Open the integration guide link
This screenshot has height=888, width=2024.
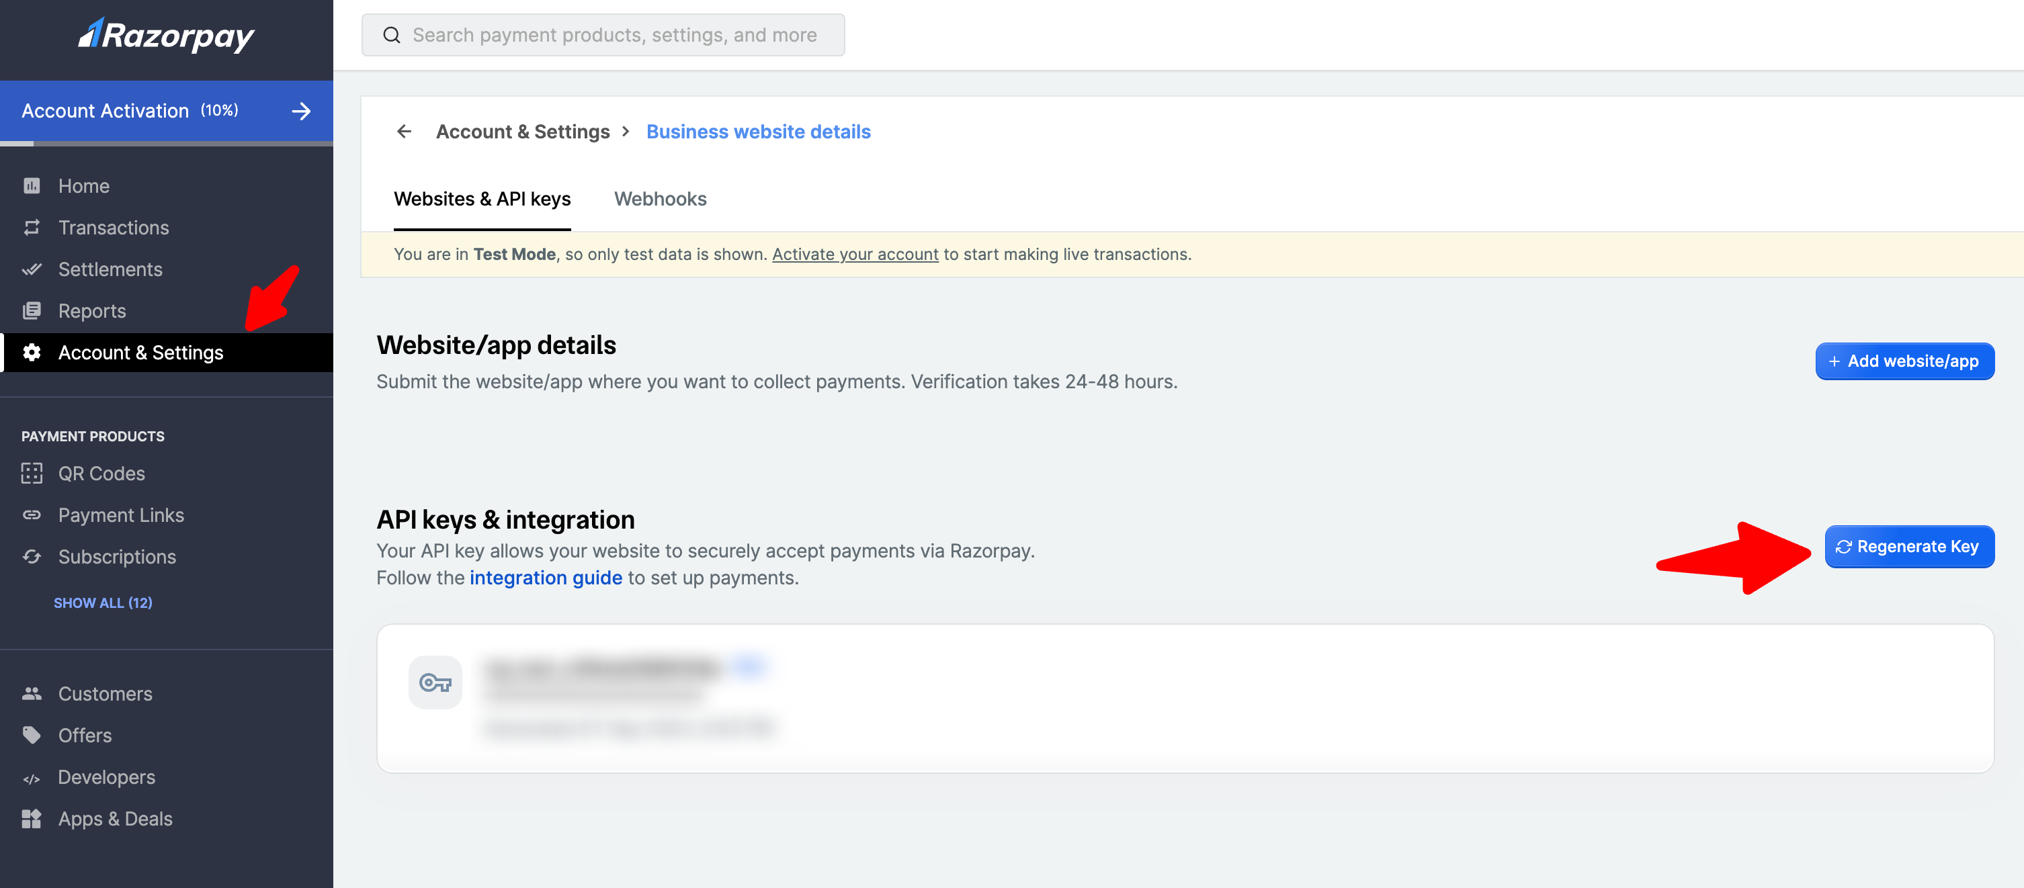click(x=546, y=578)
